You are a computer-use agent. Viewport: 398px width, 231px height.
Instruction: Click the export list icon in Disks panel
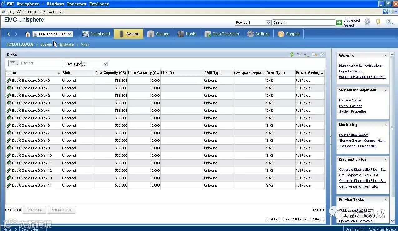[315, 55]
